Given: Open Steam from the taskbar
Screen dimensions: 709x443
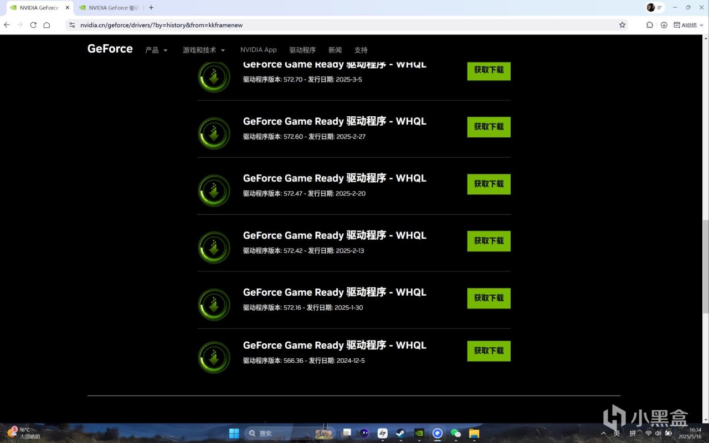Looking at the screenshot, I should [400, 433].
